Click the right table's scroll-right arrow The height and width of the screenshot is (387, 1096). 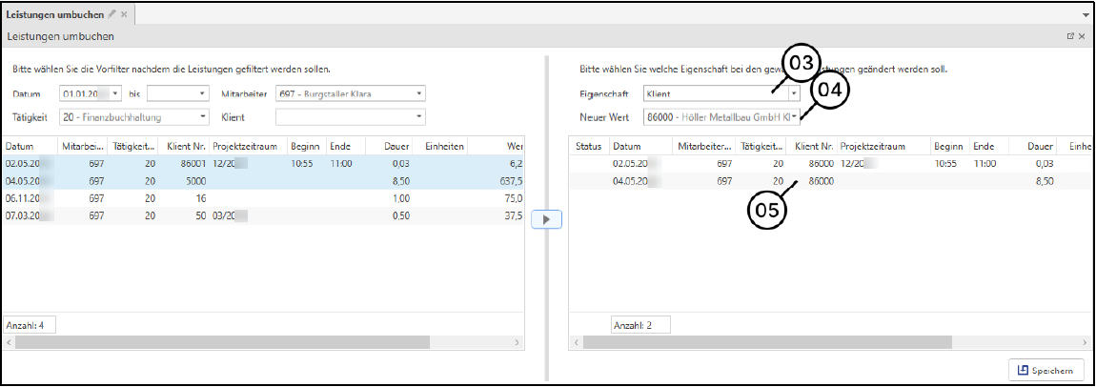coord(1085,342)
